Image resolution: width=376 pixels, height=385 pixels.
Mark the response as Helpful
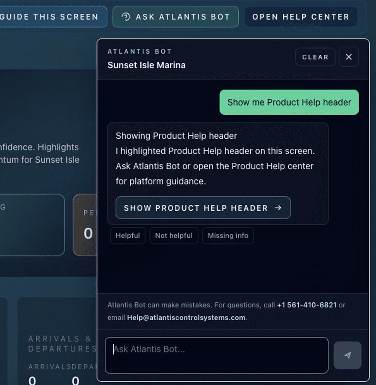tap(128, 236)
